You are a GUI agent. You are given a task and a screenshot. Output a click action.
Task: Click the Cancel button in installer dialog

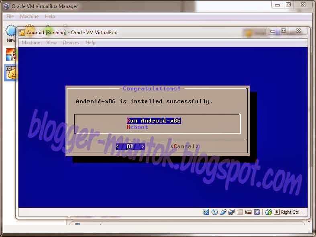coord(185,147)
